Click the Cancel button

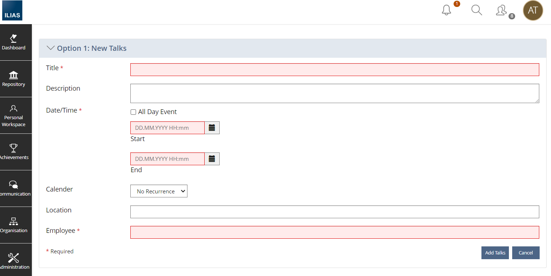[526, 253]
